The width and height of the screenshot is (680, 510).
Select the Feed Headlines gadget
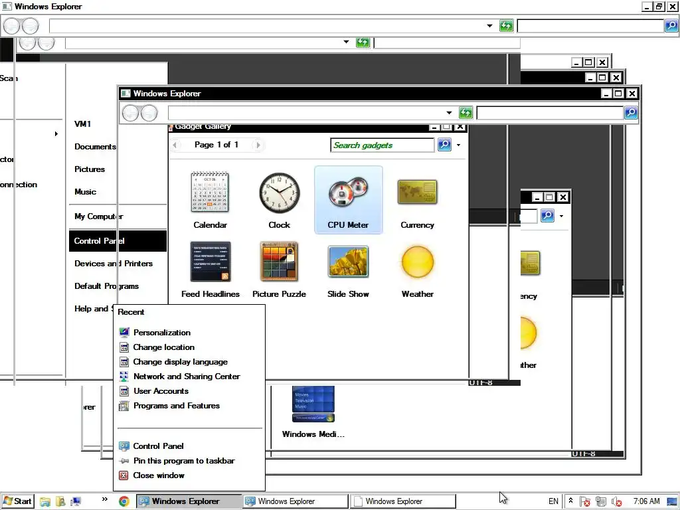(211, 269)
